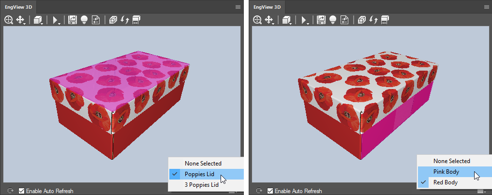The width and height of the screenshot is (492, 195).
Task: Pick Pink Body from the popup list
Action: click(x=446, y=172)
